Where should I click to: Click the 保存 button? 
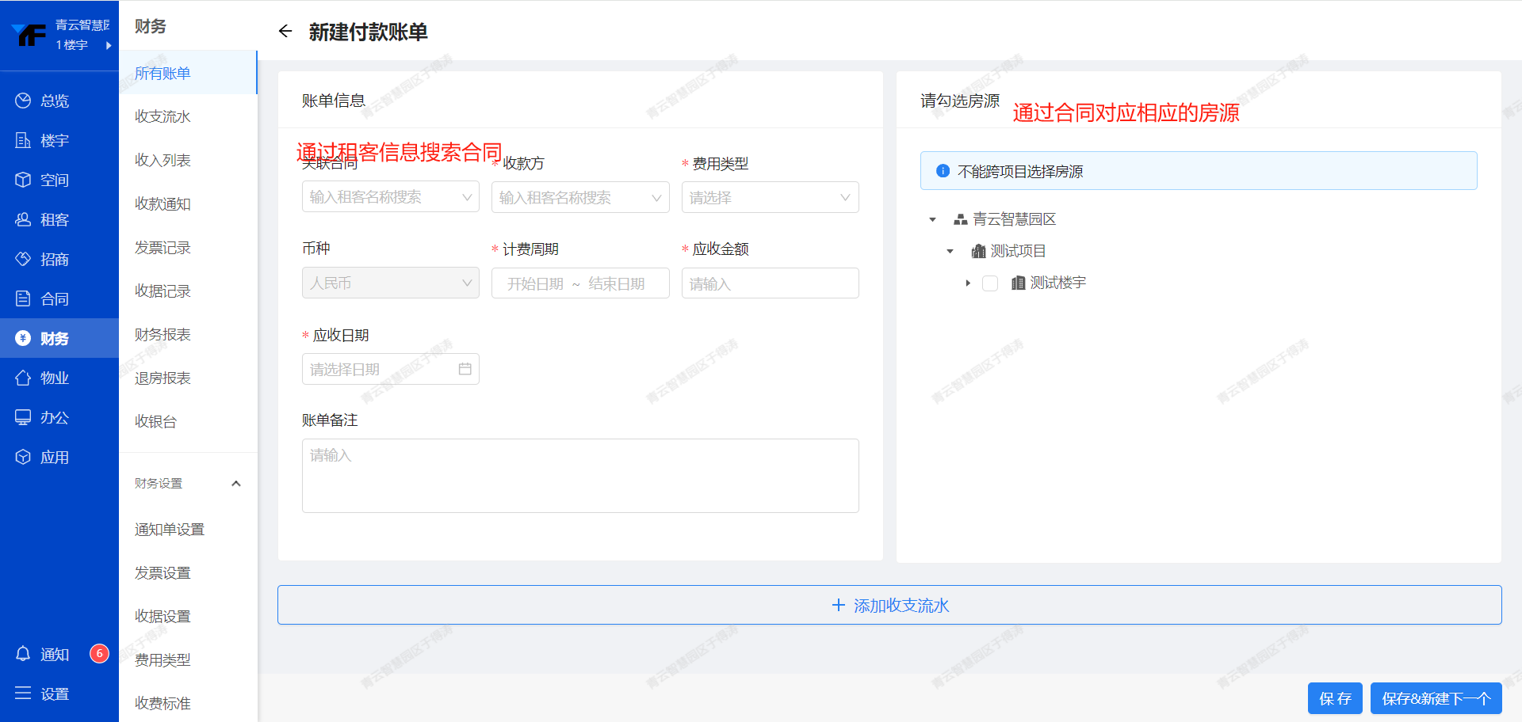[1334, 698]
